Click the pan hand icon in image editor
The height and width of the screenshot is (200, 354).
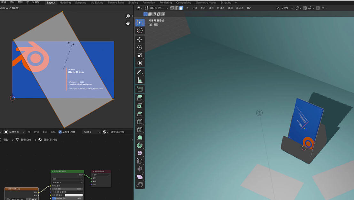pos(128,23)
